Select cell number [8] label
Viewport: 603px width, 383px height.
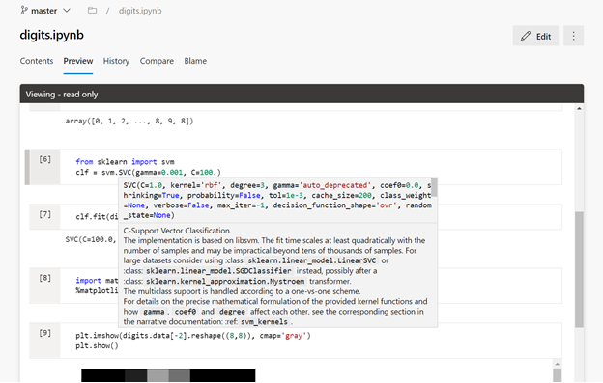[44, 278]
